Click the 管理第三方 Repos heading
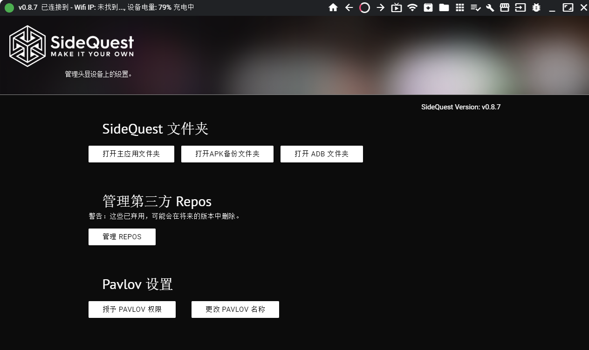This screenshot has height=350, width=589. (x=157, y=202)
